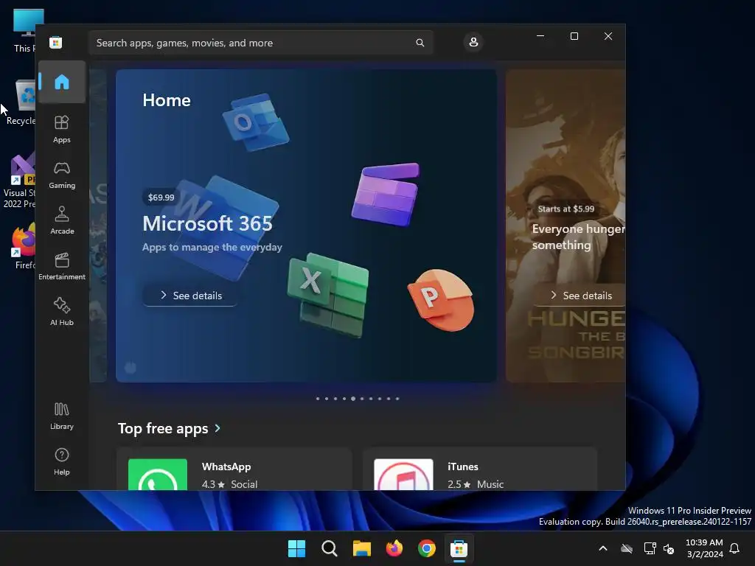The image size is (755, 566).
Task: Open the account profile icon
Action: click(473, 42)
